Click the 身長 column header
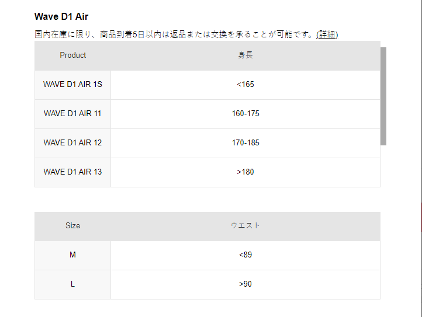This screenshot has height=317, width=422. point(245,55)
